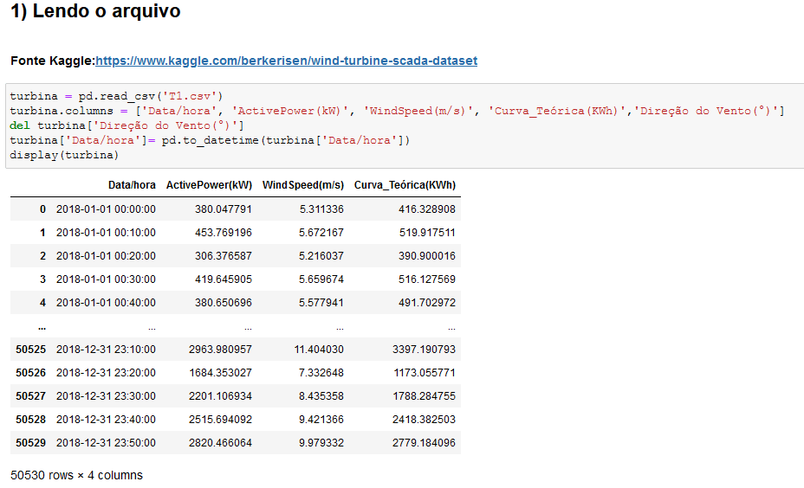Select theoretical value 1173.055771
This screenshot has height=488, width=804.
click(425, 373)
